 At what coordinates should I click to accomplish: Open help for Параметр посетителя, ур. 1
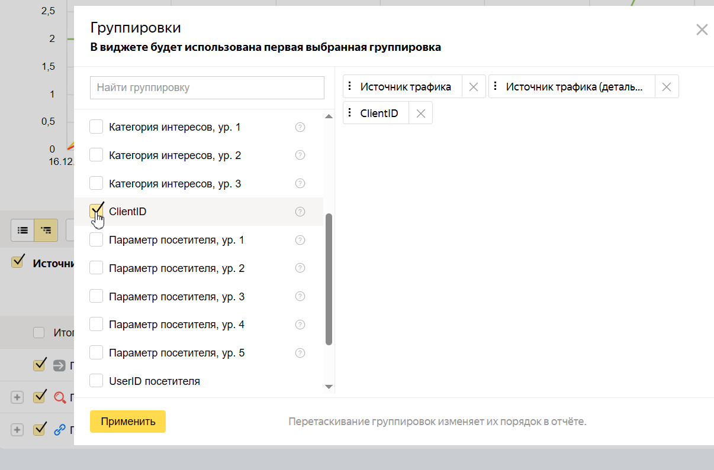tap(300, 239)
